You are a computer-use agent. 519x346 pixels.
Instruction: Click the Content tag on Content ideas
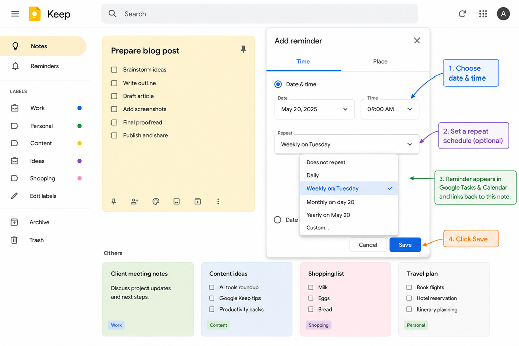pos(218,325)
